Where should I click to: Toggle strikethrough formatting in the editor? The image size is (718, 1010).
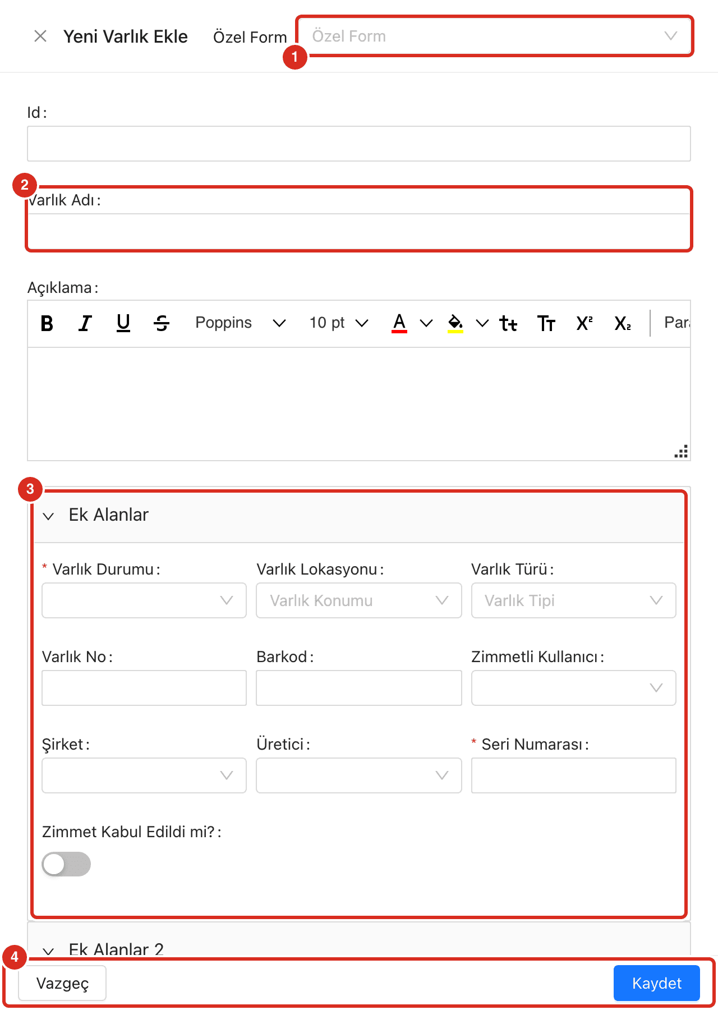[162, 323]
